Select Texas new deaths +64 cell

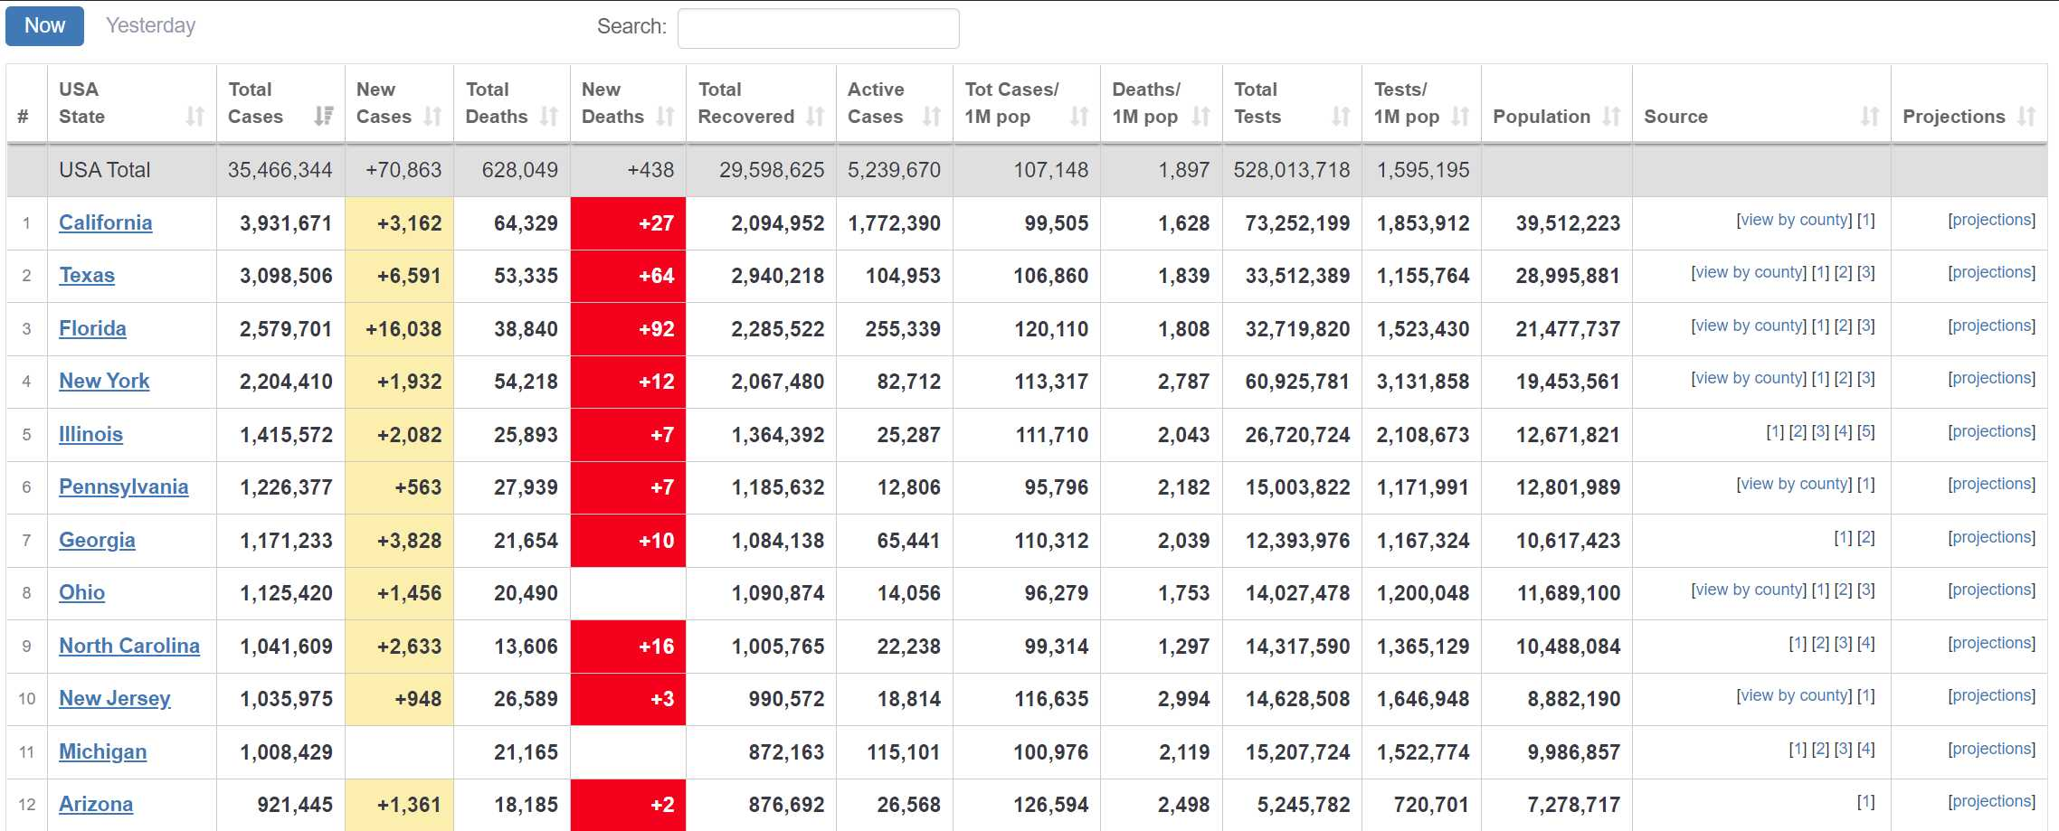(x=628, y=276)
